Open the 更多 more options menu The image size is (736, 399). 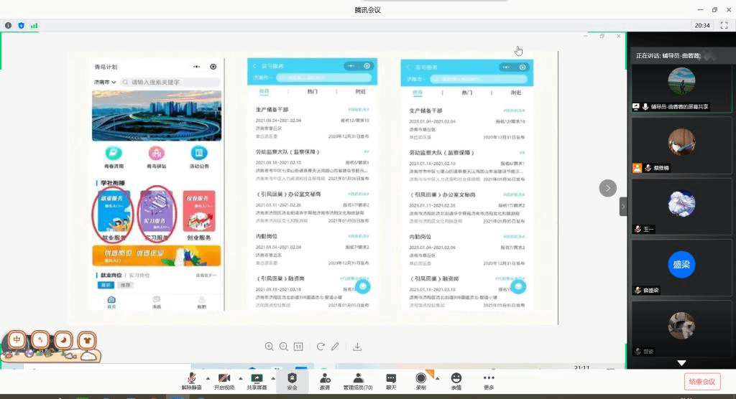489,381
